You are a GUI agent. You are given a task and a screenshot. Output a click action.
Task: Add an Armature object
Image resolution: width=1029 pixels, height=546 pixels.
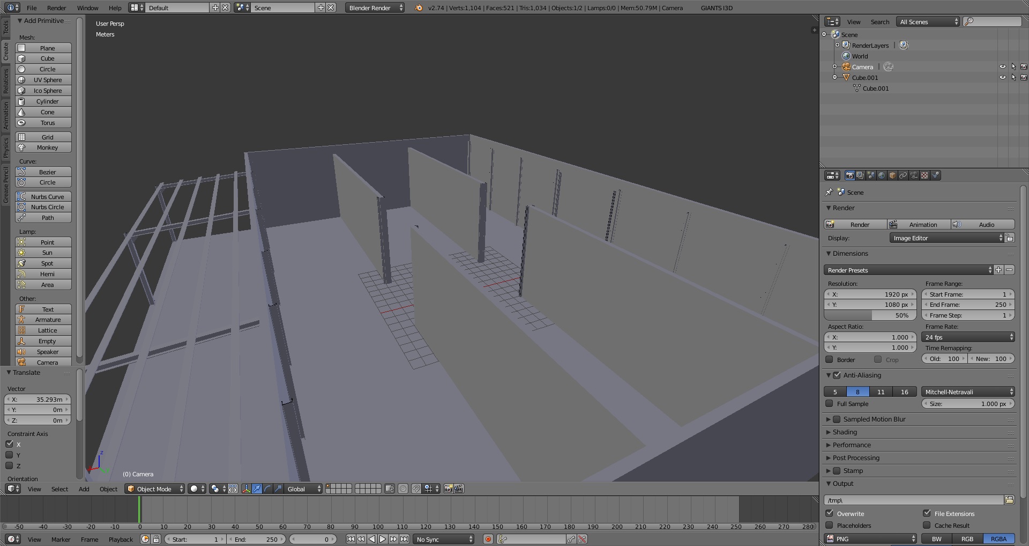coord(43,320)
